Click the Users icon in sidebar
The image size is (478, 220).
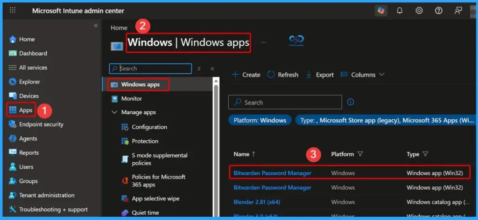(x=13, y=167)
